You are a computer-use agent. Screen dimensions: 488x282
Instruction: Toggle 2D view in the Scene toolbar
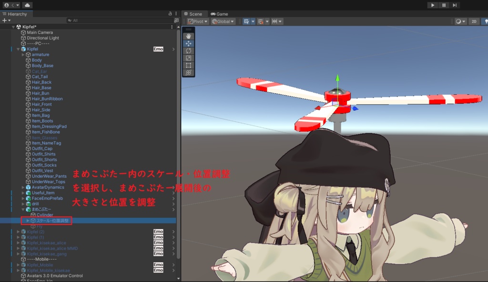click(474, 21)
